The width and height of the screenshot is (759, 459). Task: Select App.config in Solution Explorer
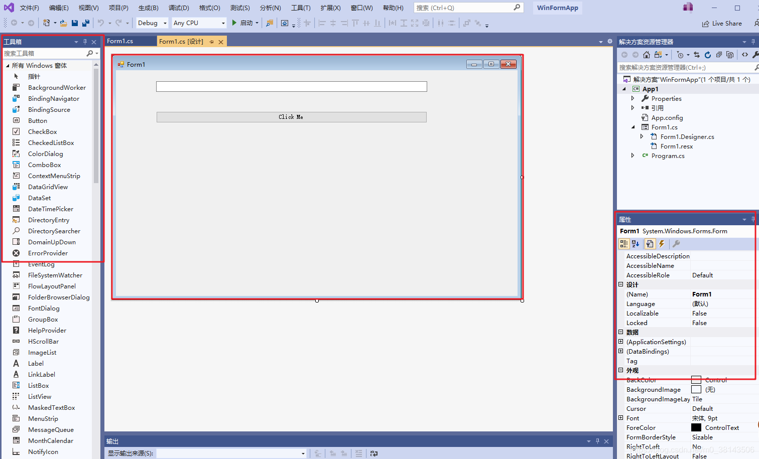tap(667, 118)
